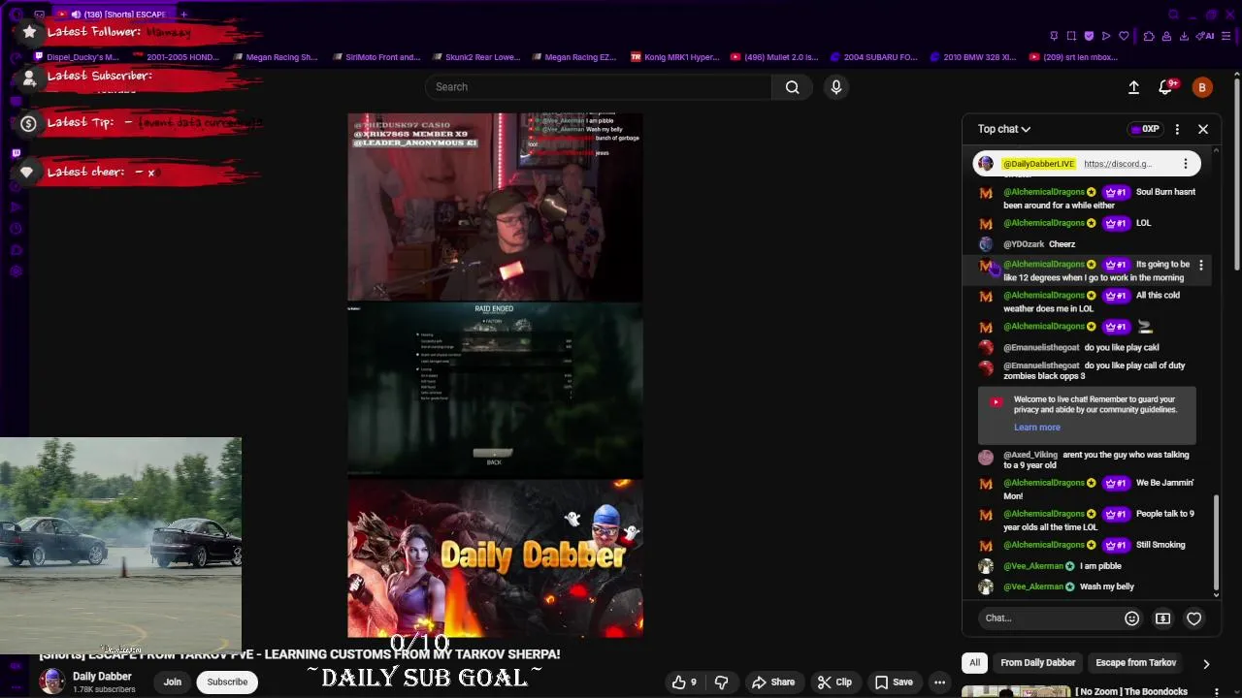Click the browser profile icon in toolbar
This screenshot has width=1242, height=698.
pyautogui.click(x=1167, y=36)
